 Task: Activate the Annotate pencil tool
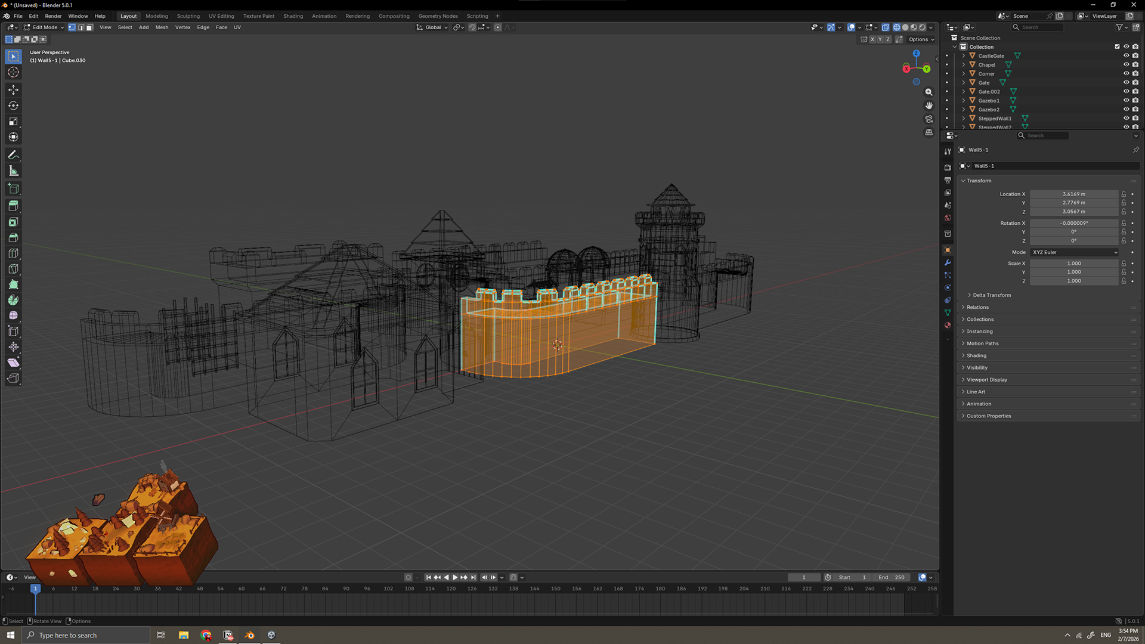[x=13, y=155]
